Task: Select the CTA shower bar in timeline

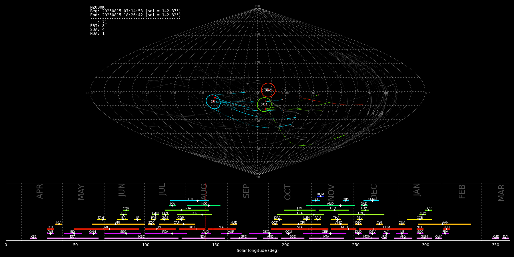Action: tap(300, 215)
